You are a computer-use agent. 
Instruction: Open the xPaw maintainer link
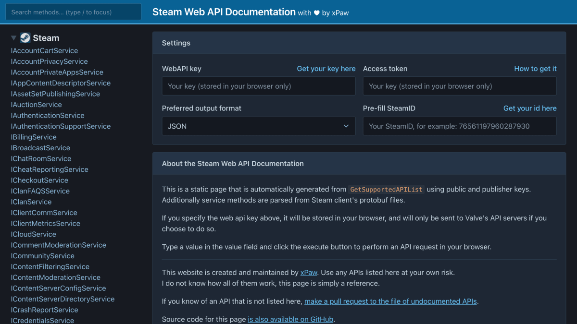coord(309,272)
